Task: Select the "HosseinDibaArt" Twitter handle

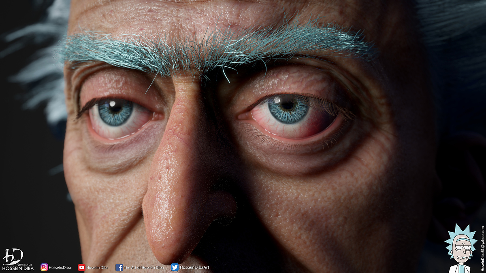Action: (x=194, y=268)
